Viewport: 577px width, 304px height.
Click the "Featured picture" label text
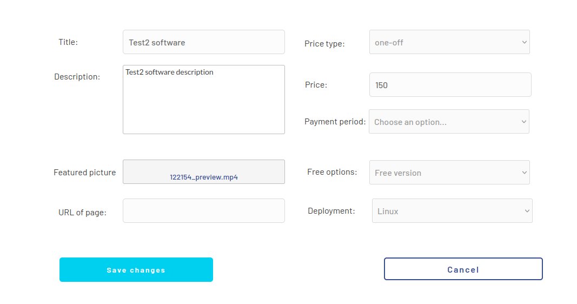click(x=84, y=173)
